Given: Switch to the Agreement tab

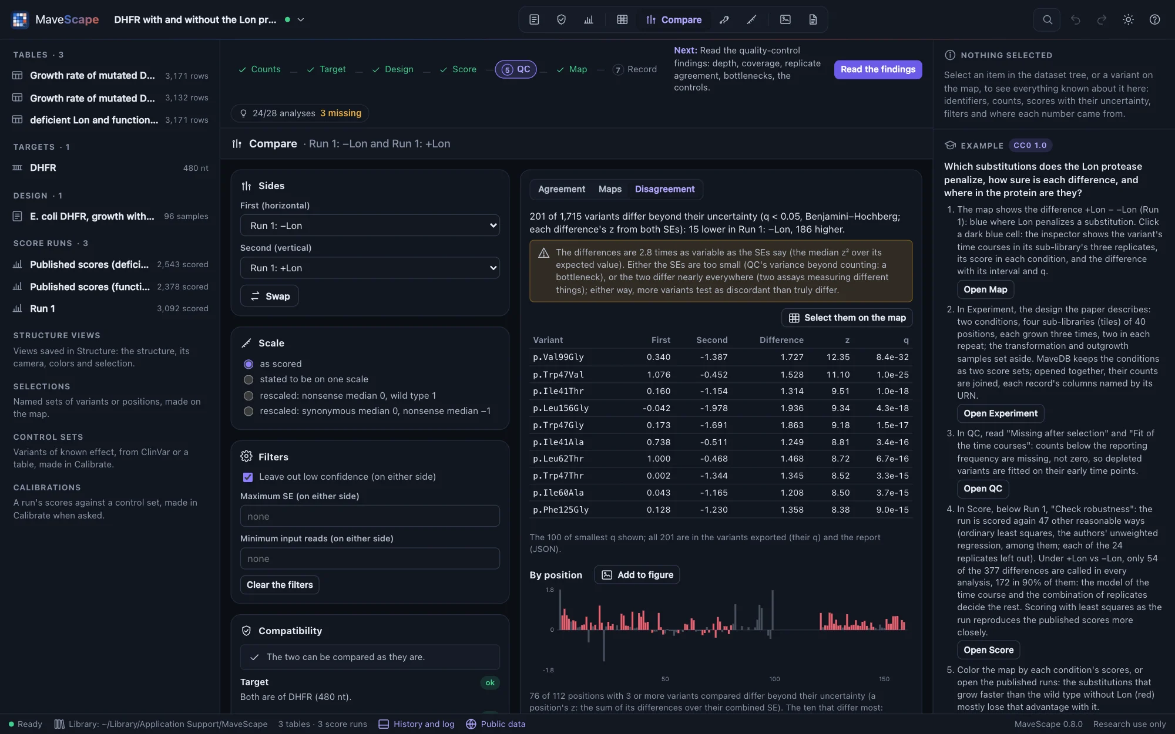Looking at the screenshot, I should click(x=561, y=189).
